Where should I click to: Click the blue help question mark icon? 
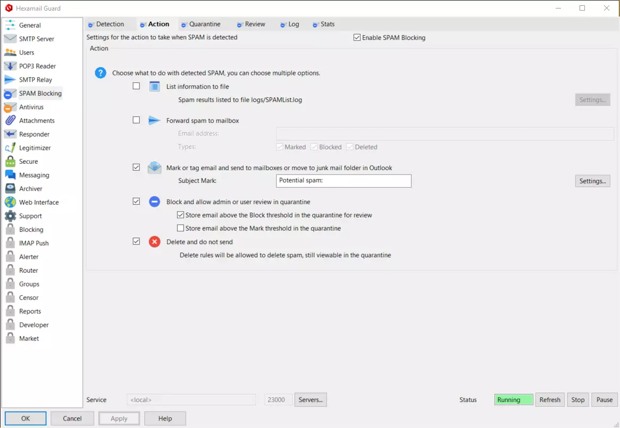pos(100,73)
